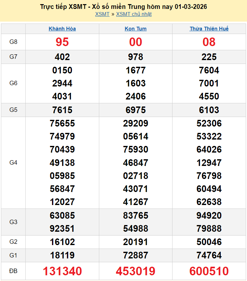The image size is (247, 281).
Task: Select G3 number 94920
Action: coord(209,216)
